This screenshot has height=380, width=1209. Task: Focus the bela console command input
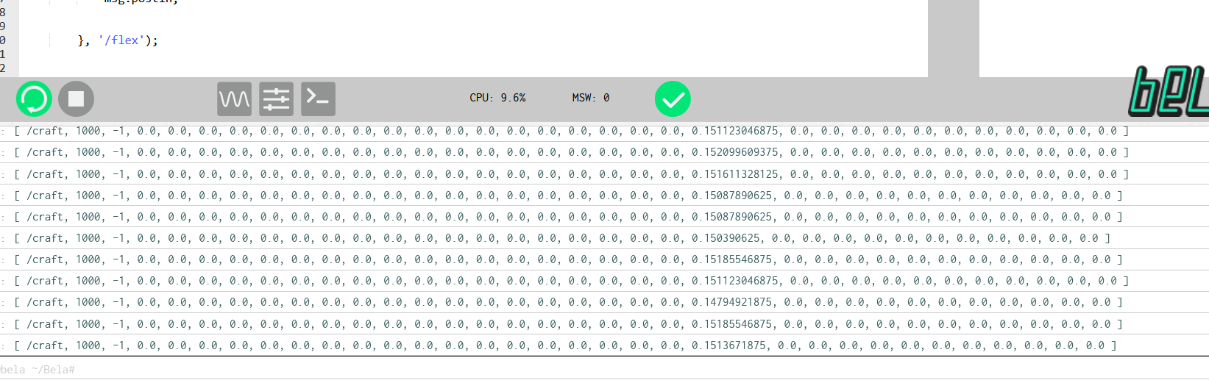(442, 369)
